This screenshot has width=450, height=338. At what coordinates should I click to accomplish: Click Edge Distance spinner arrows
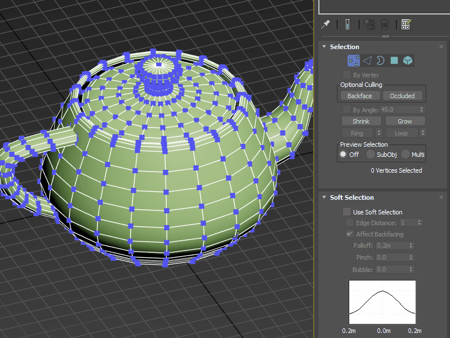(419, 222)
